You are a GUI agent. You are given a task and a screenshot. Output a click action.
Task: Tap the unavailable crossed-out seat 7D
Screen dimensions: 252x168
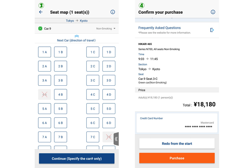(109, 137)
